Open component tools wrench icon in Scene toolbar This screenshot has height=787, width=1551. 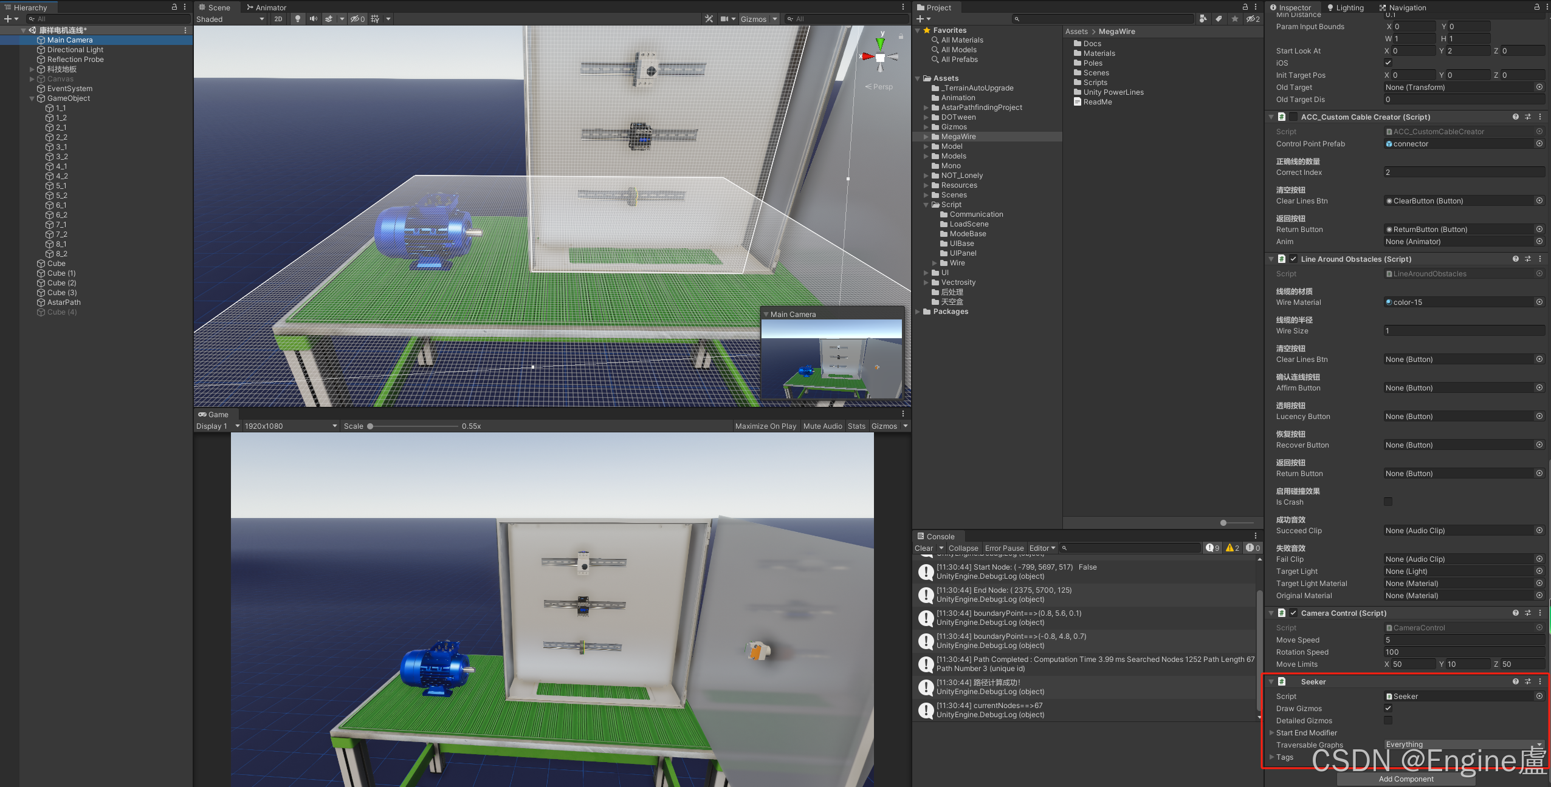(x=709, y=19)
